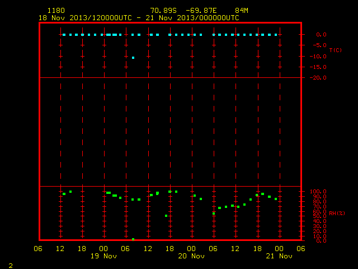Click the 100.0 humidity tick label
Viewport: 358px width, 269px height.
pyautogui.click(x=318, y=192)
